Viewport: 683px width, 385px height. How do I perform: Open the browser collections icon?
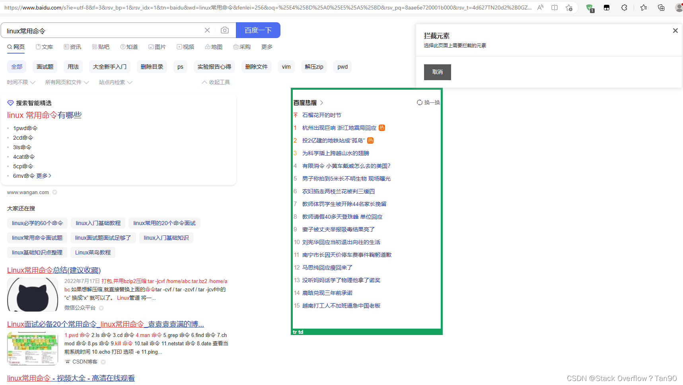(x=661, y=8)
